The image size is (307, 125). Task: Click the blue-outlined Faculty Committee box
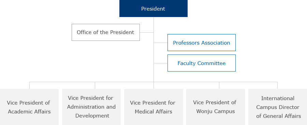202,63
